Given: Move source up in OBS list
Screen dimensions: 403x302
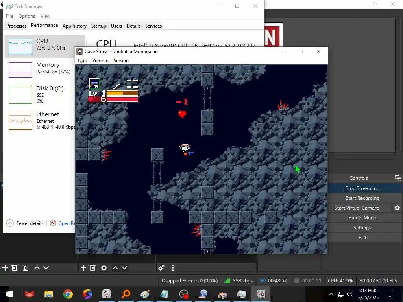Looking at the screenshot, I should (x=115, y=268).
